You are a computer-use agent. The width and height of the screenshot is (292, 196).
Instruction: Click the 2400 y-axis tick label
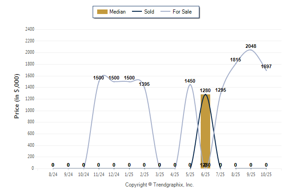tap(29, 29)
